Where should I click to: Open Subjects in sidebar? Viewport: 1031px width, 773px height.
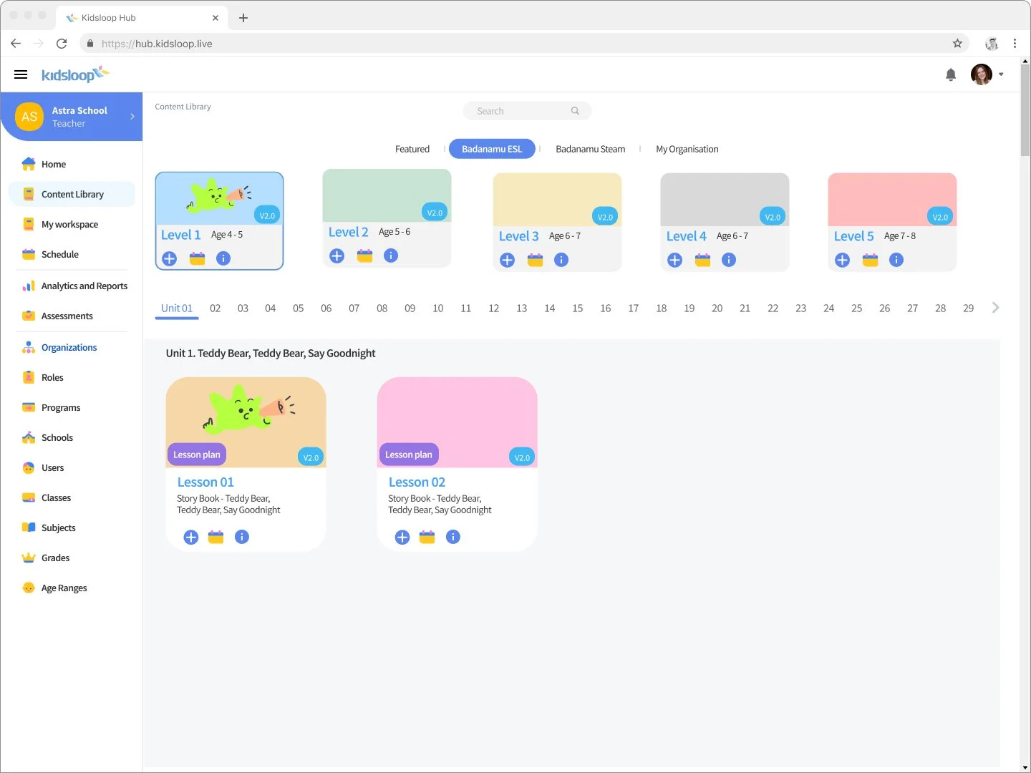coord(72,528)
